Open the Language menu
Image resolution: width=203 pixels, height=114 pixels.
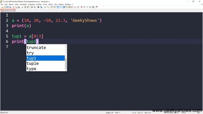coord(31,4)
